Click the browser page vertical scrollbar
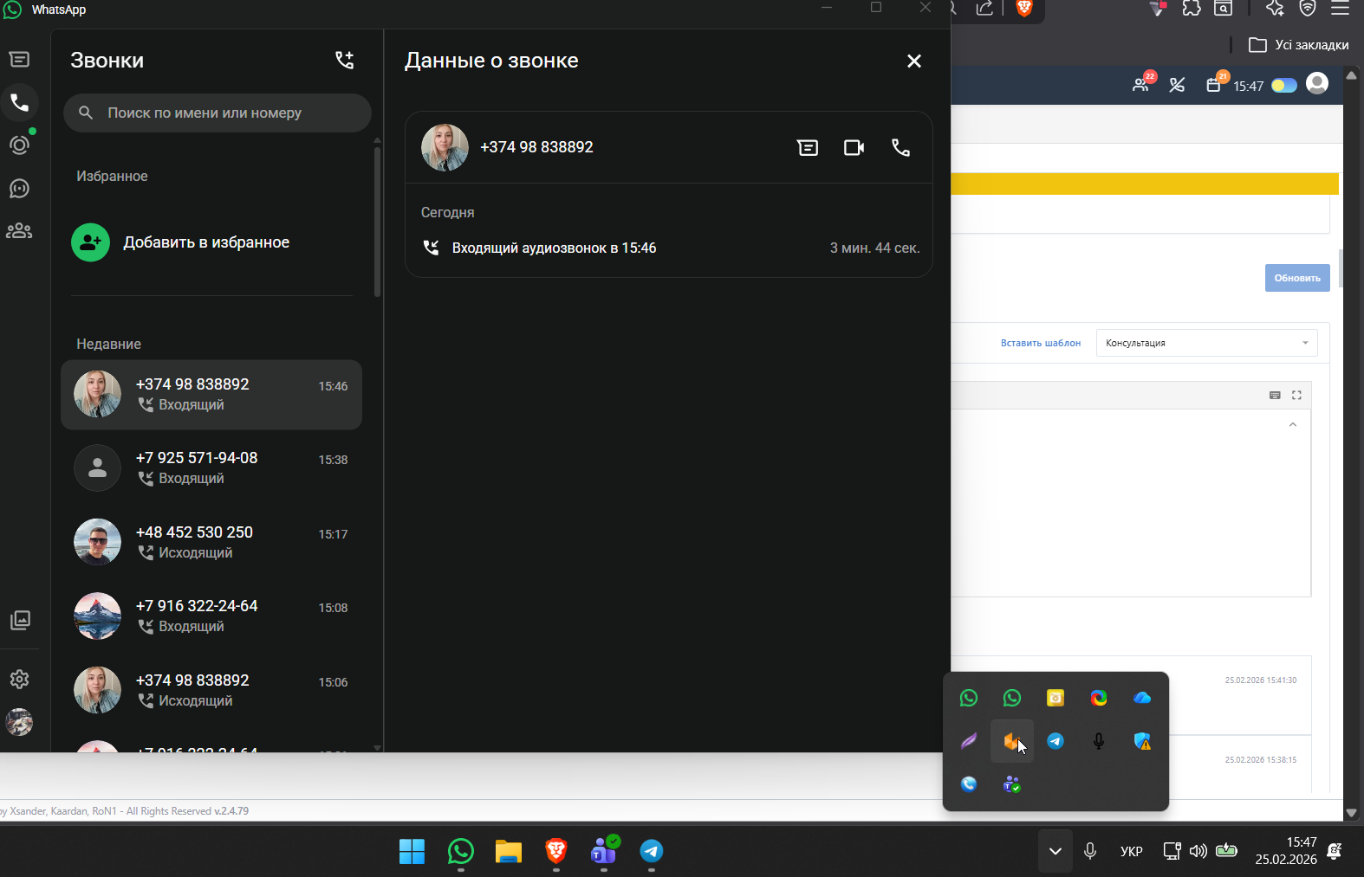 (1351, 443)
